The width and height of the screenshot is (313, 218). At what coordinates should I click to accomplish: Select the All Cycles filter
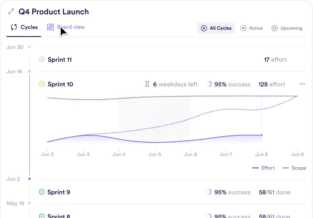216,28
